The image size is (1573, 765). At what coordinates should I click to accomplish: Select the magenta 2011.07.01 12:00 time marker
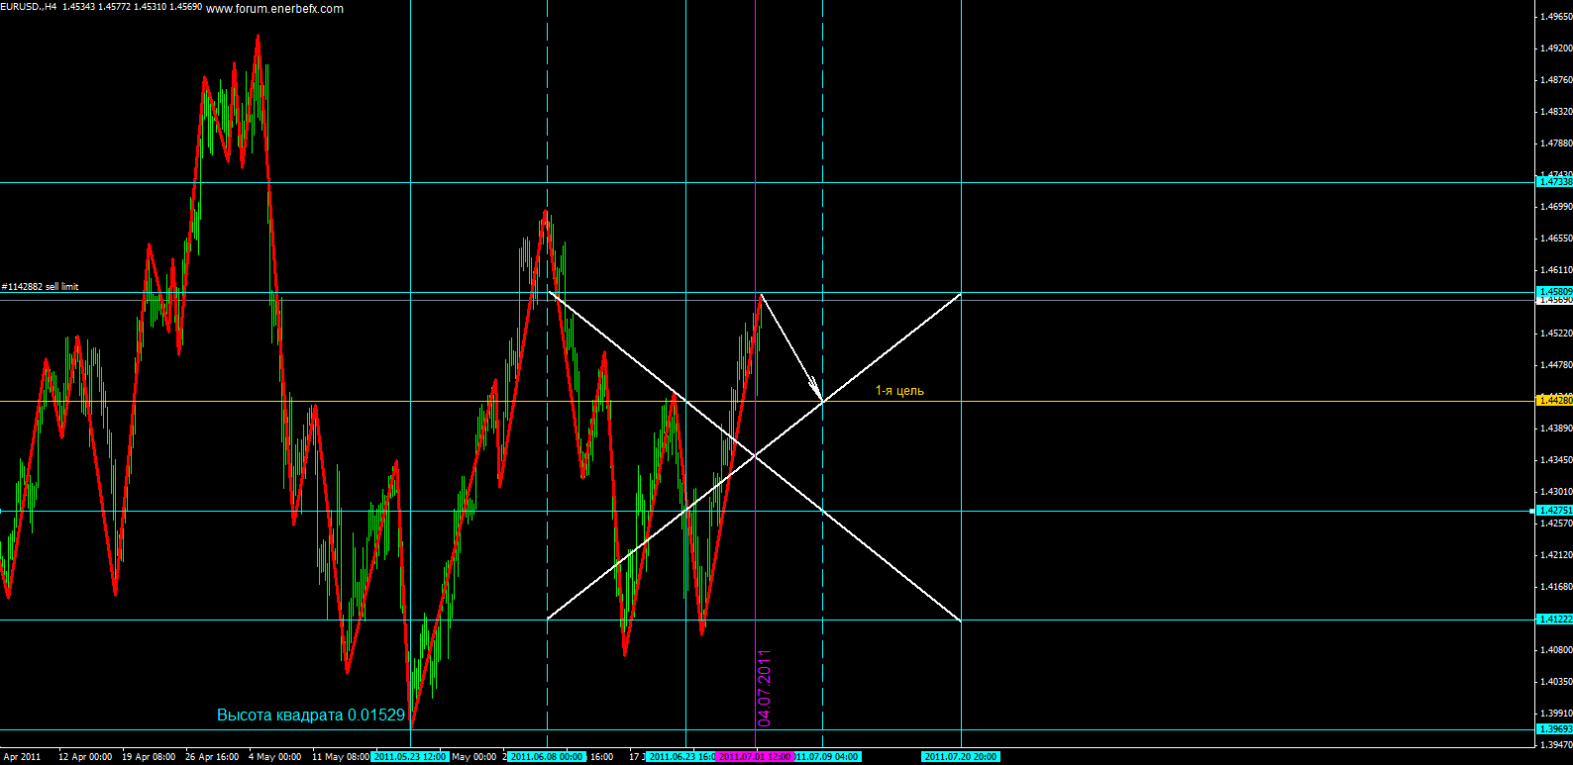point(754,757)
